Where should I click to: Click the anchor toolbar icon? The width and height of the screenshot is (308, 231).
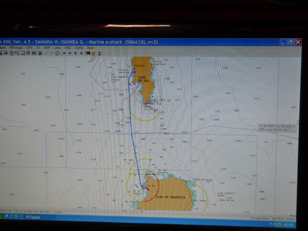(100, 53)
